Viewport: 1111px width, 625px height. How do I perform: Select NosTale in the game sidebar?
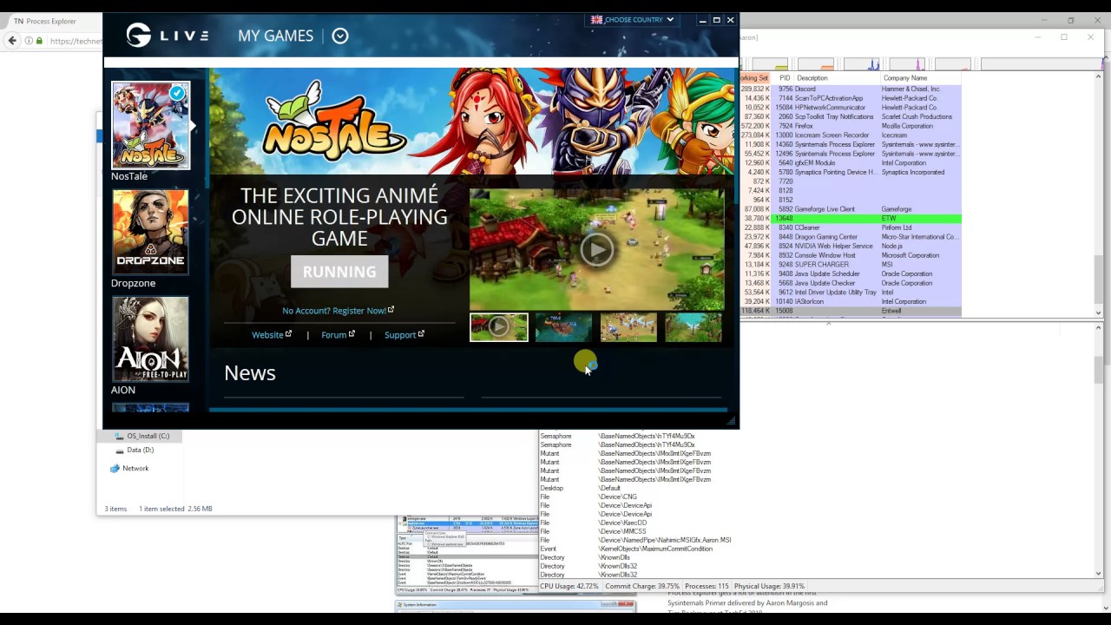(x=150, y=126)
